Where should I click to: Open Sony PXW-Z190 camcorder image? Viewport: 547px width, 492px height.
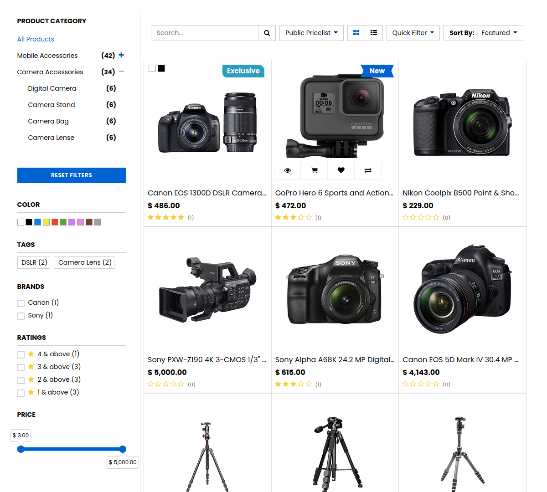click(x=208, y=290)
